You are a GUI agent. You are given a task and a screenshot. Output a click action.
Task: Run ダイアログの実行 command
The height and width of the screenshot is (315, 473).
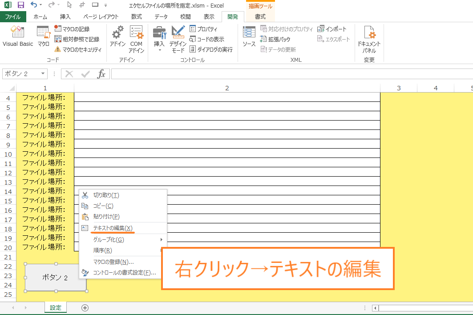pyautogui.click(x=211, y=49)
